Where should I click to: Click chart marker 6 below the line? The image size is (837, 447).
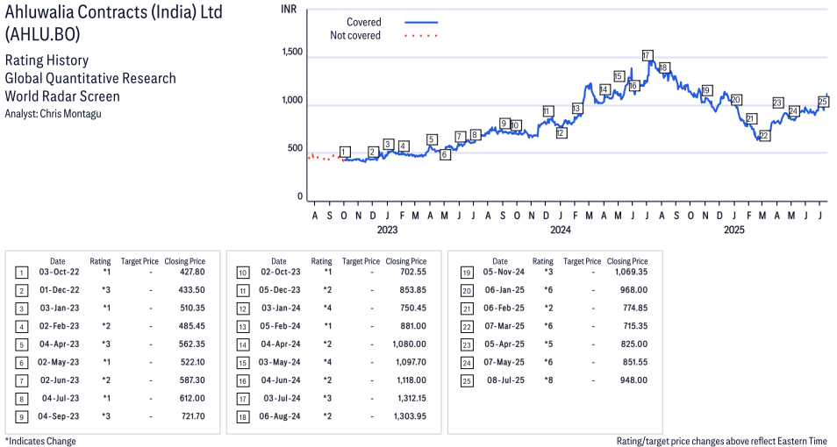pyautogui.click(x=445, y=154)
